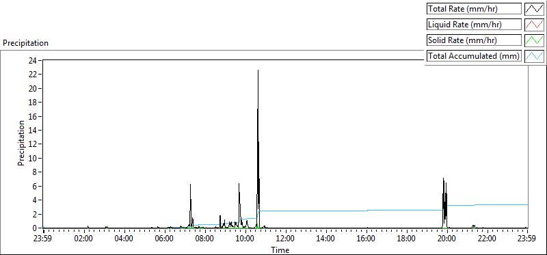The width and height of the screenshot is (547, 255).
Task: Click the precipitation spike just after 07:00
Action: pyautogui.click(x=191, y=206)
